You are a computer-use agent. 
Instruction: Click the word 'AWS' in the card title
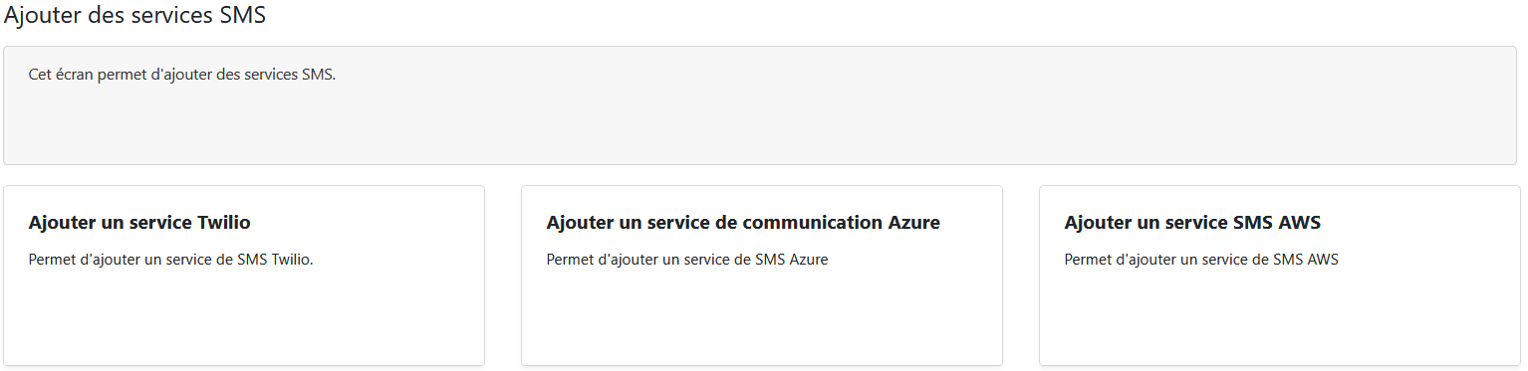[1299, 223]
